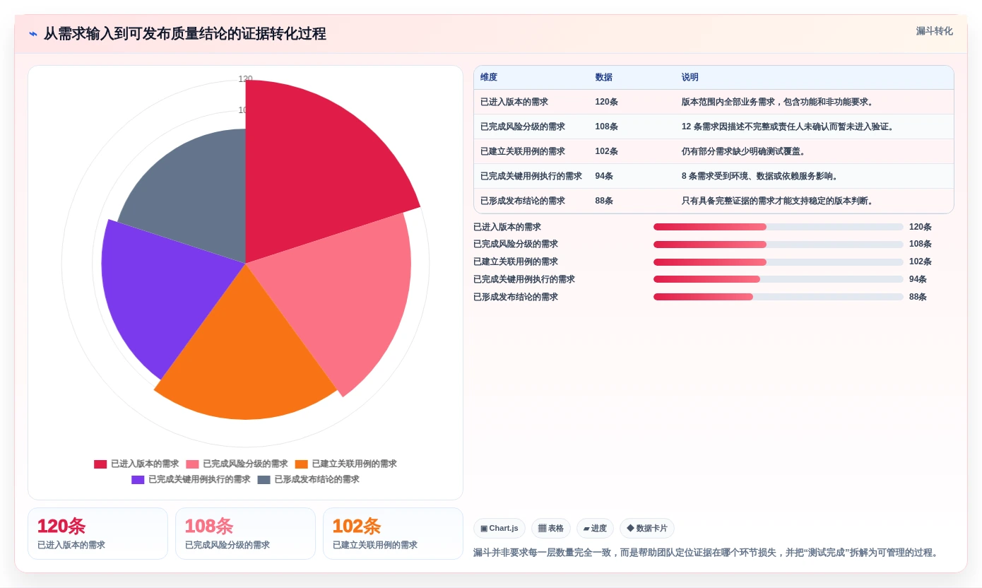Click the progress bar for 已完成风险分级的需求
982x588 pixels.
[779, 245]
